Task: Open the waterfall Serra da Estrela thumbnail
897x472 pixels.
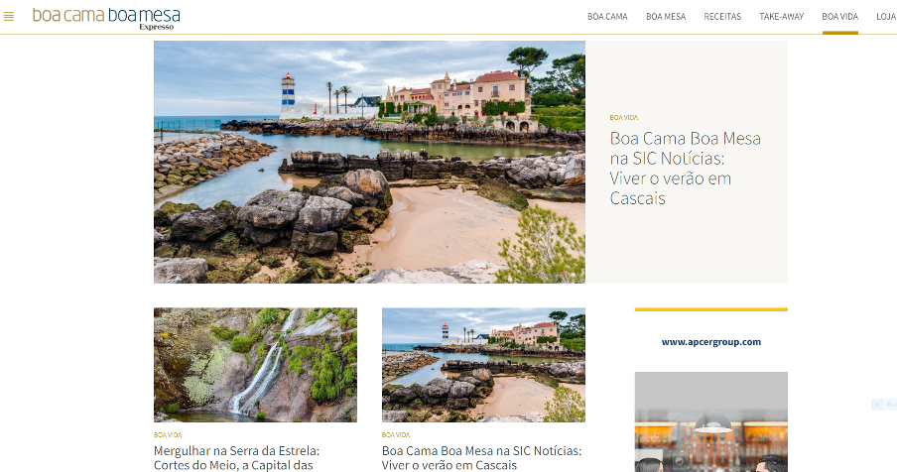Action: click(255, 365)
